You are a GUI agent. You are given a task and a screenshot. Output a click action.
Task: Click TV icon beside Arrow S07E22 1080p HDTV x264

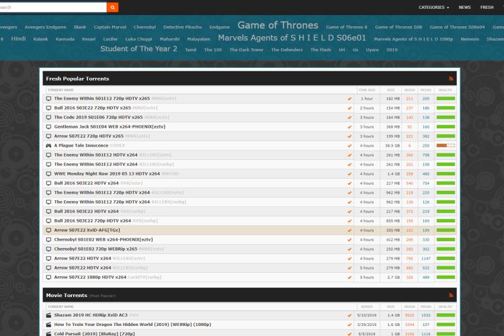tap(48, 277)
